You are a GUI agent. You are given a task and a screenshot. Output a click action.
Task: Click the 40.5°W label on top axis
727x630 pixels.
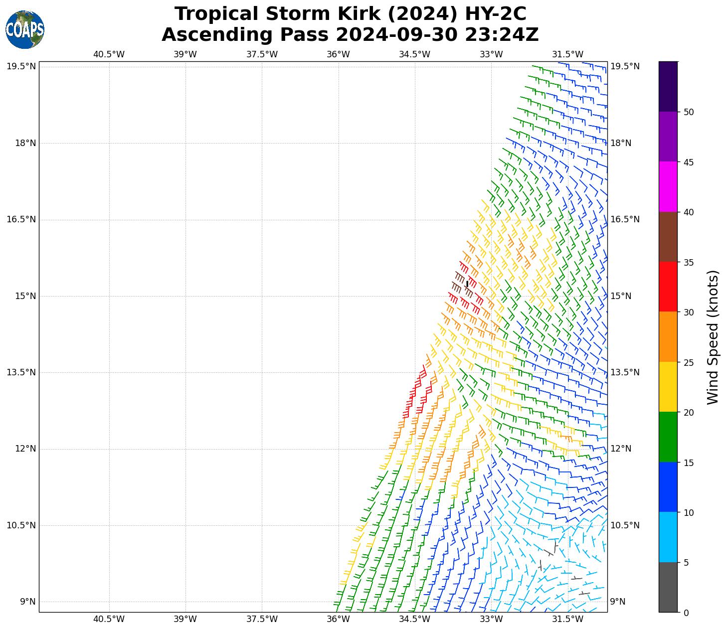(109, 54)
